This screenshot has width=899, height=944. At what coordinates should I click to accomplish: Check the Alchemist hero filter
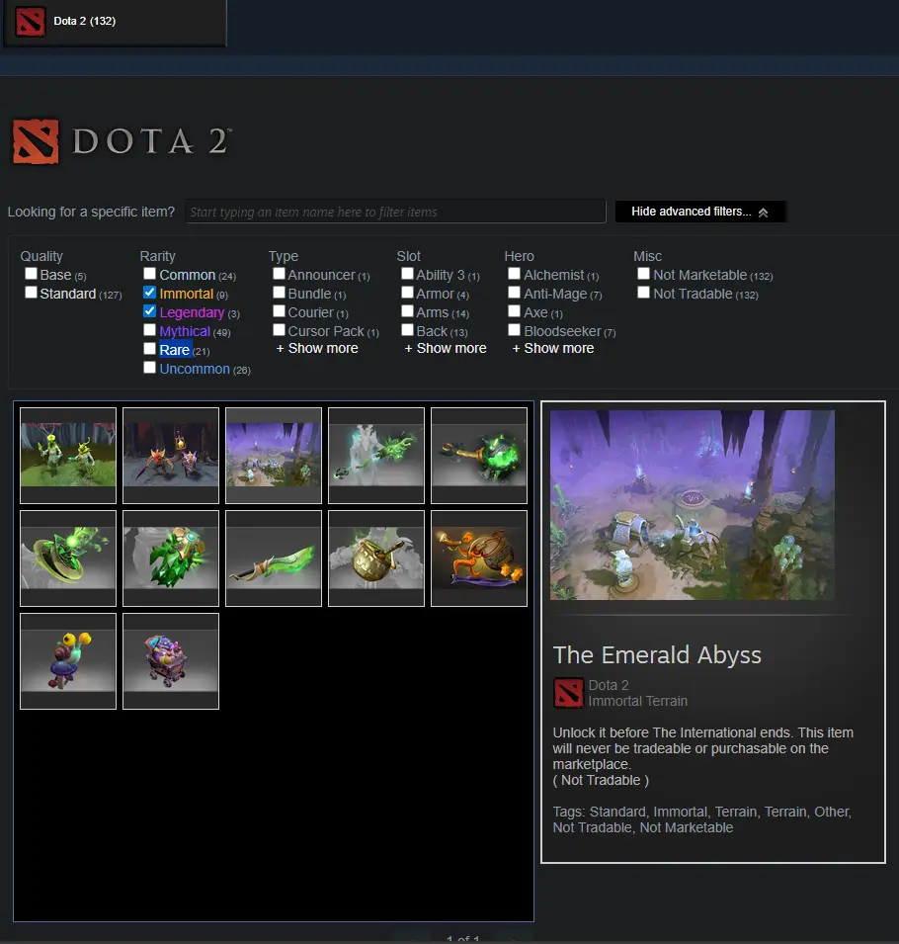click(514, 274)
